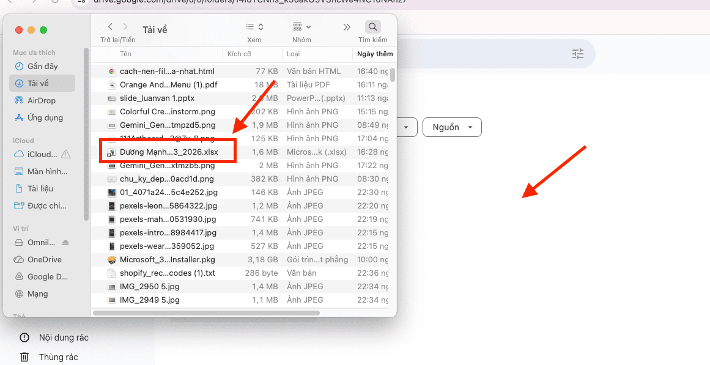Click the package icon of Installer.pkg
This screenshot has height=365, width=710.
coord(111,259)
